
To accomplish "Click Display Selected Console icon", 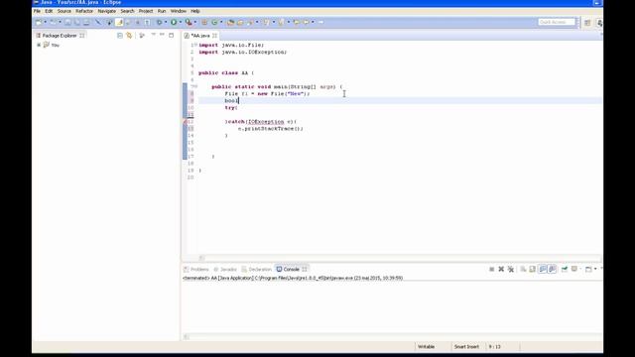I will pyautogui.click(x=574, y=269).
